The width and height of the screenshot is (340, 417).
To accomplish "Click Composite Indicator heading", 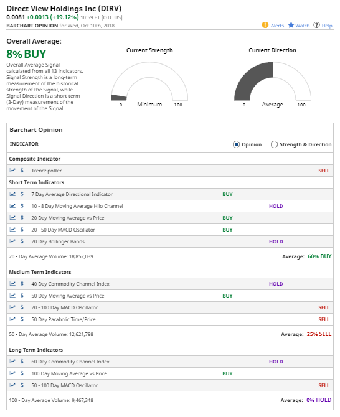I will (35, 159).
